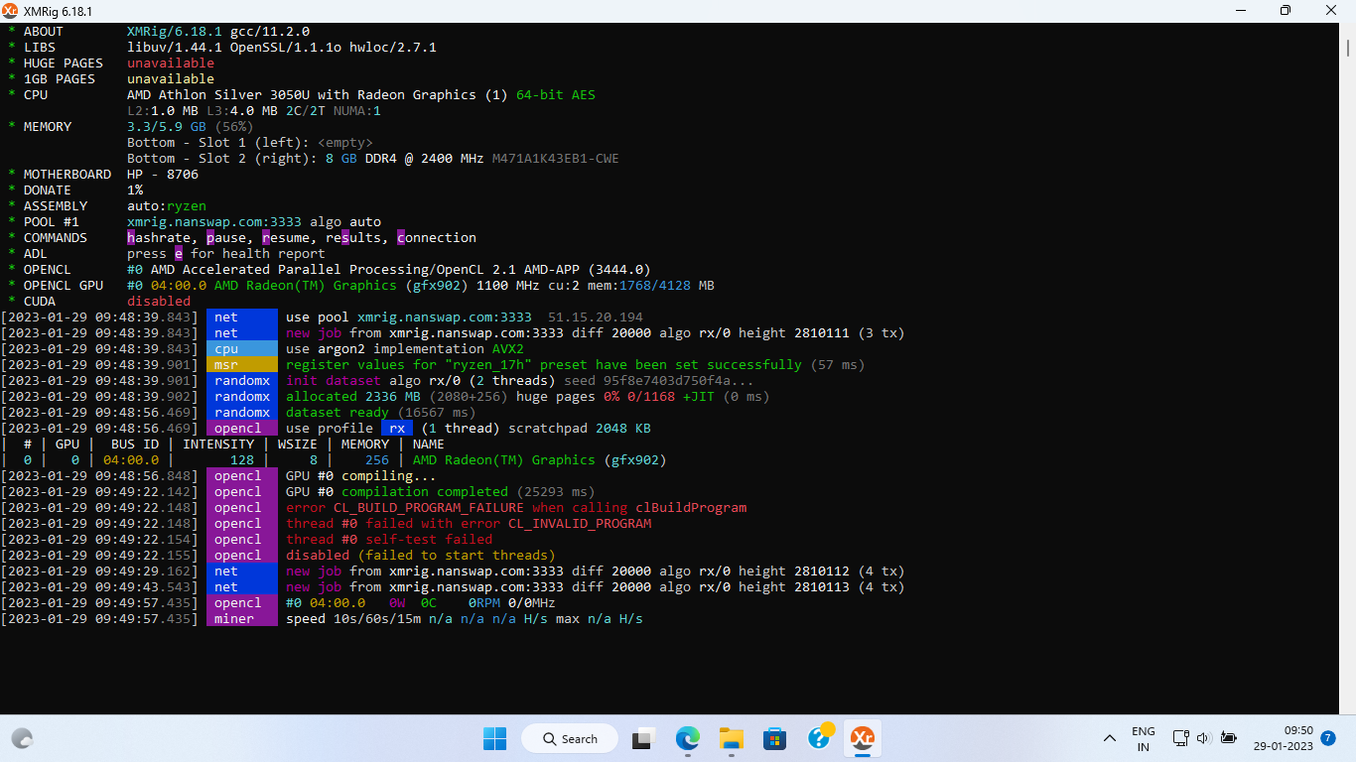
Task: Click the XMRig icon in the title bar
Action: click(x=12, y=11)
